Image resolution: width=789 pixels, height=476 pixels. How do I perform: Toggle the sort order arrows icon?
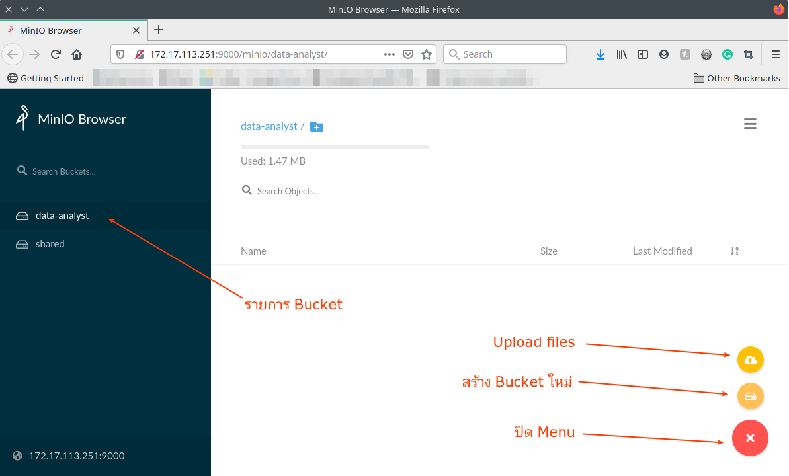(x=734, y=251)
